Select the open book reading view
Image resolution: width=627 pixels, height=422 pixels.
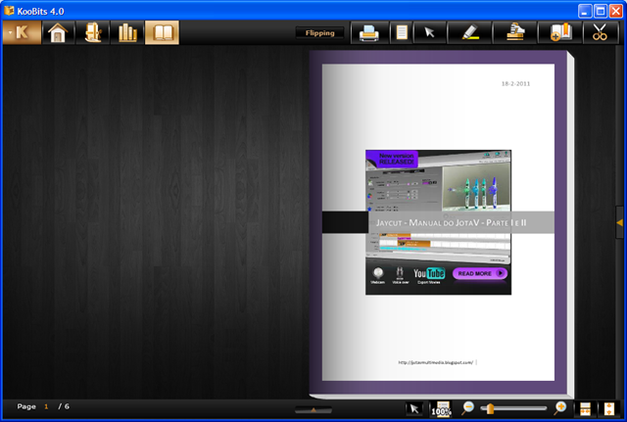tap(162, 32)
